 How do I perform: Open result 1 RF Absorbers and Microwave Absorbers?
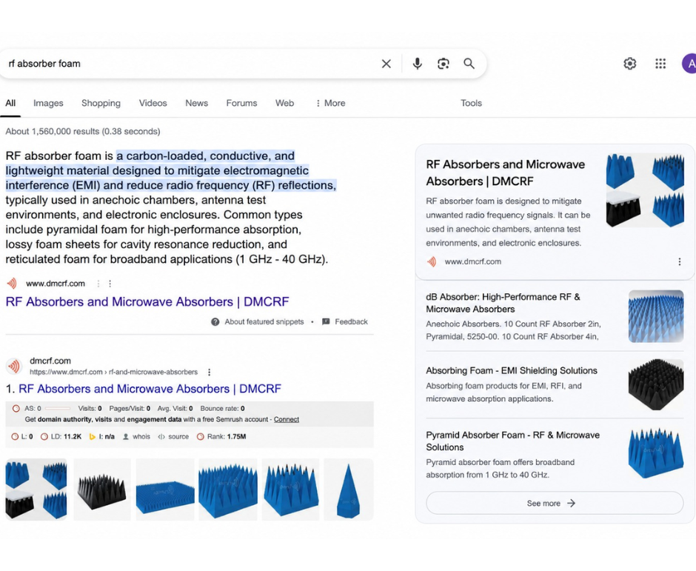click(x=150, y=389)
